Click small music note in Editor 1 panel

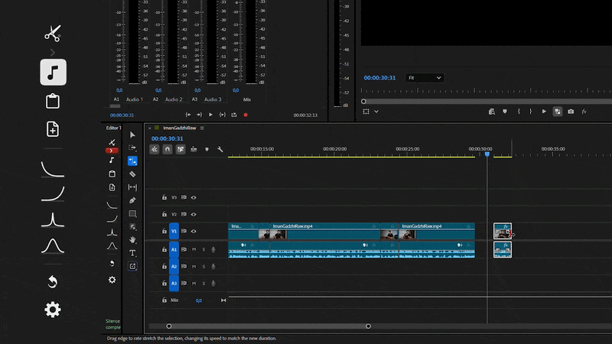point(112,160)
